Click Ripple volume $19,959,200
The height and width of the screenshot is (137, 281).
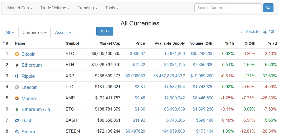tap(202, 76)
